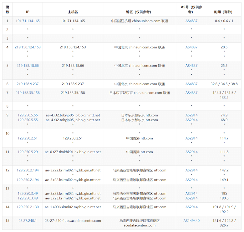The height and width of the screenshot is (232, 244).
Task: Click IP address 129.250.5.29
Action: pyautogui.click(x=28, y=152)
